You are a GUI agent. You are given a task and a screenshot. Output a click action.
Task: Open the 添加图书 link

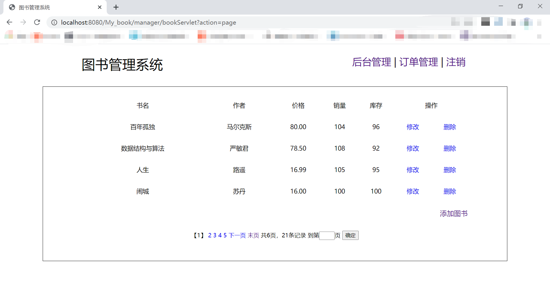coord(454,214)
